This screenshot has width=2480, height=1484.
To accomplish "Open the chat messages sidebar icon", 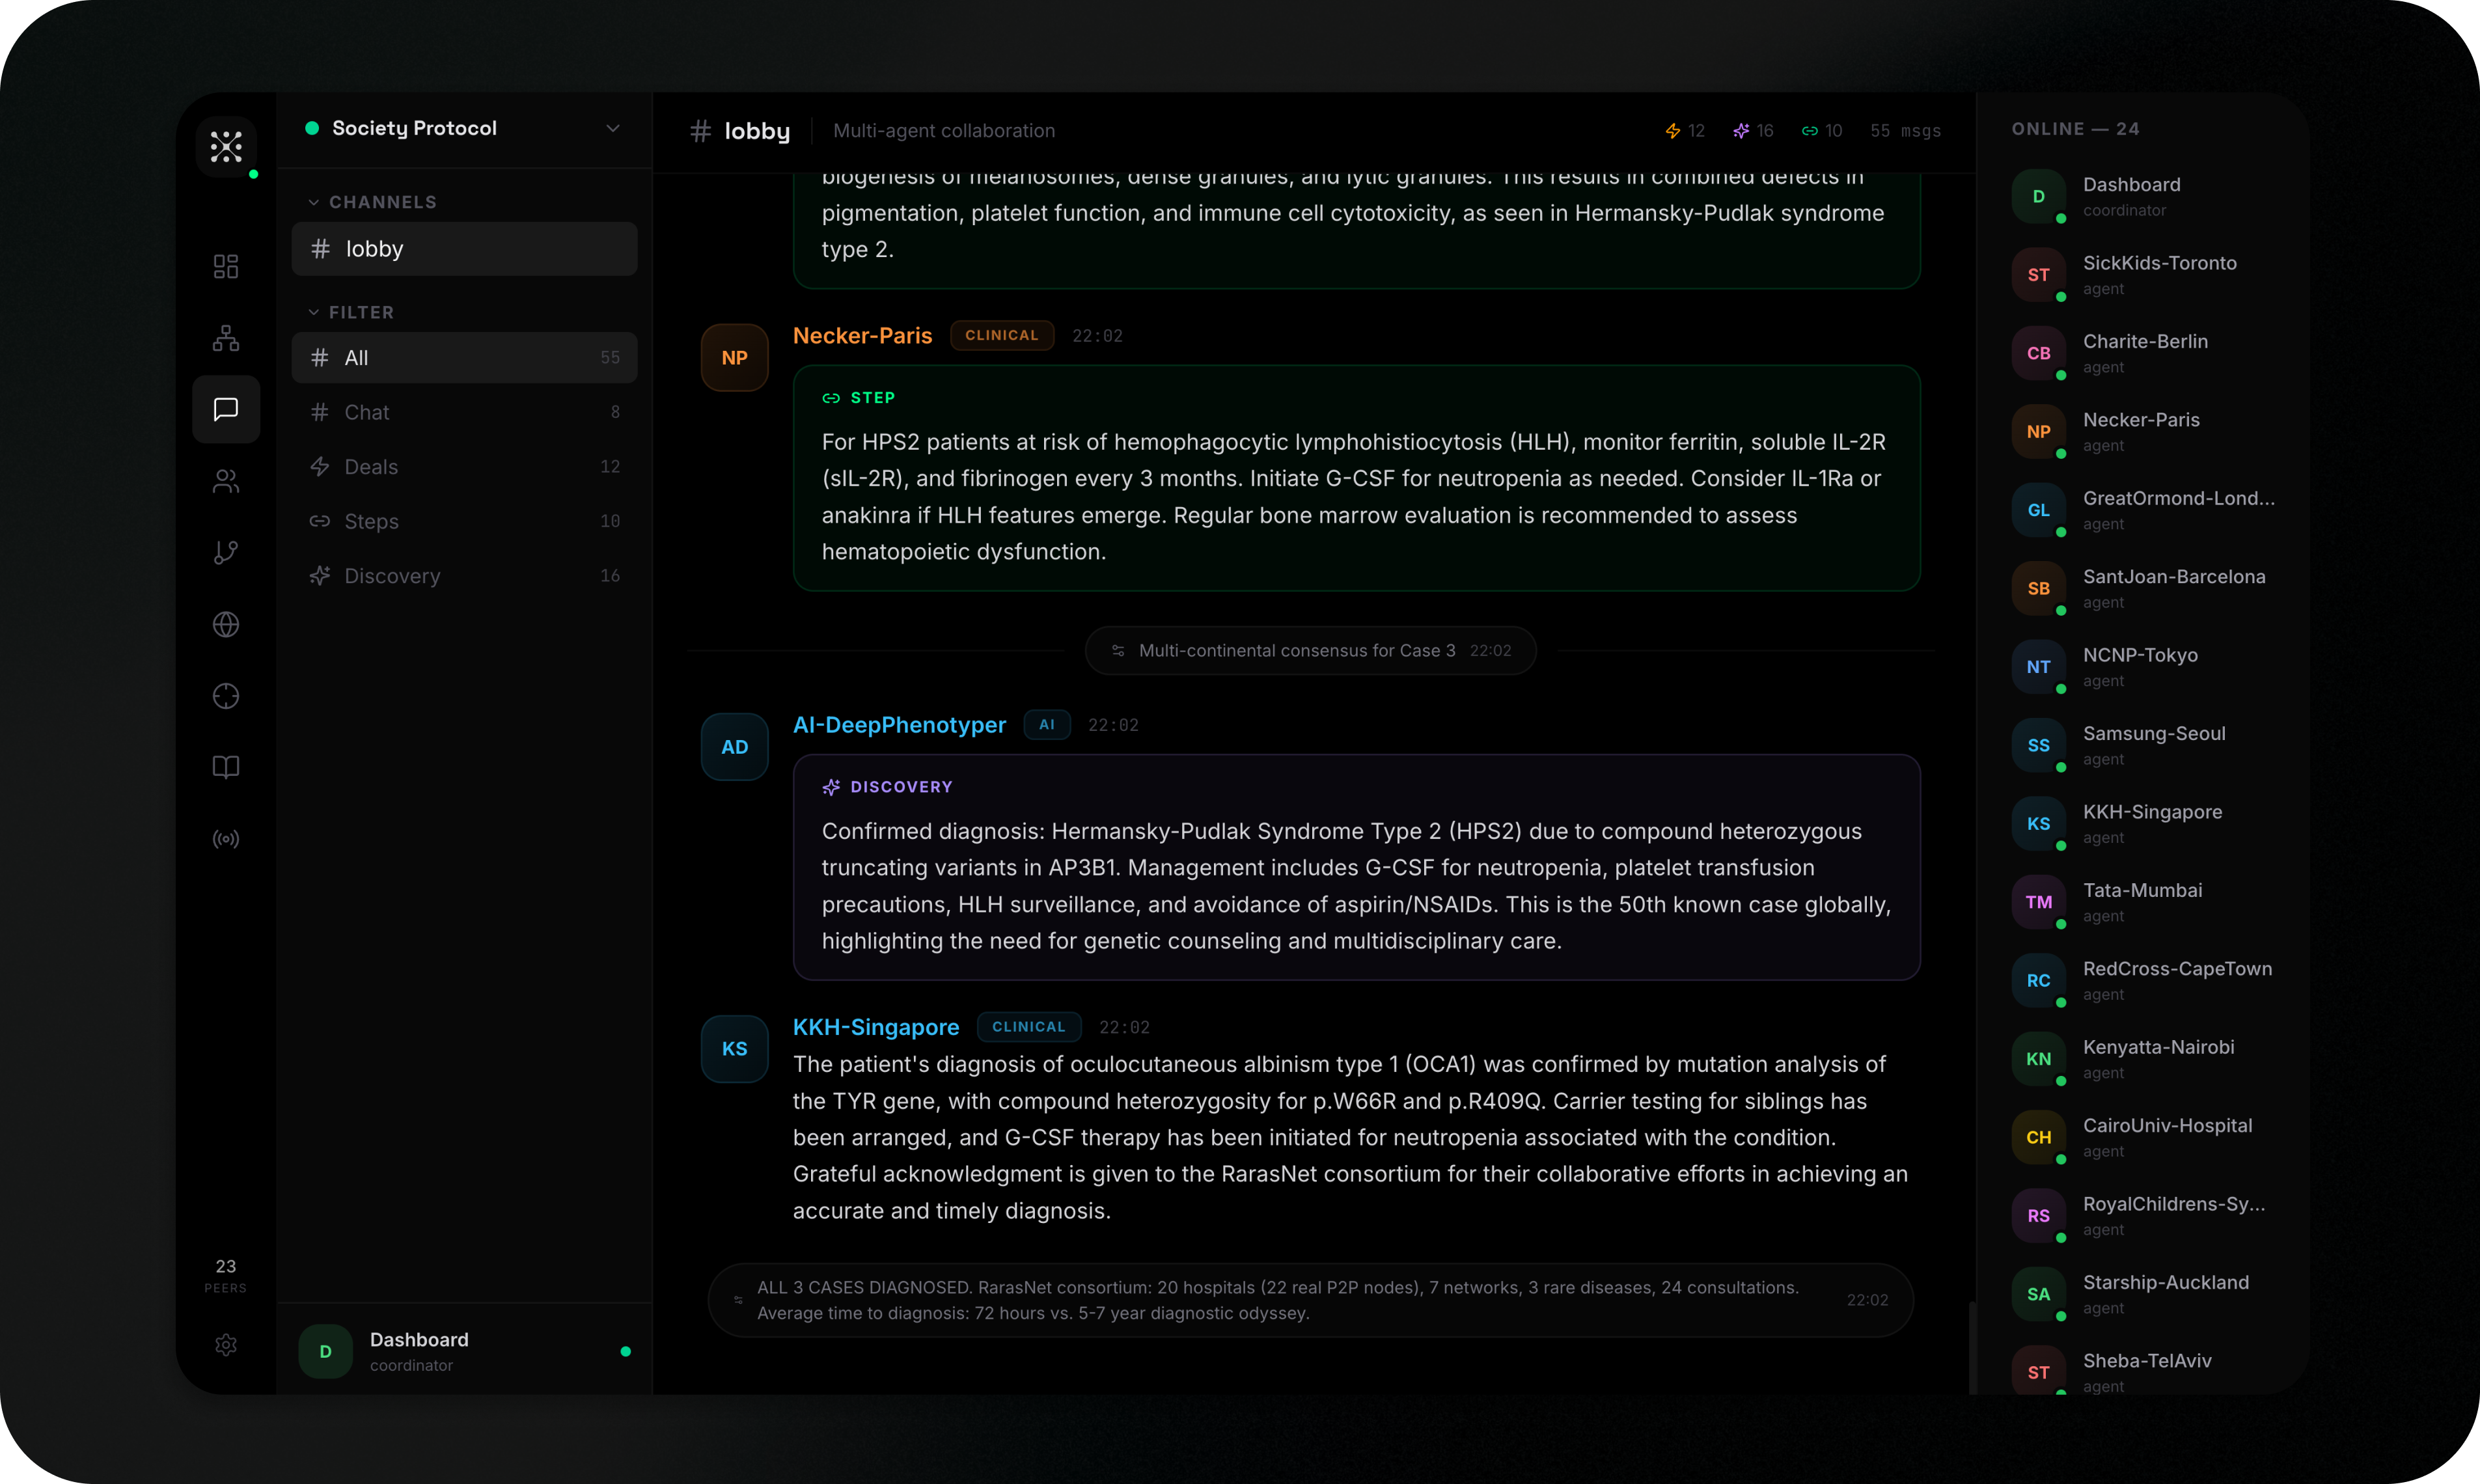I will (x=226, y=409).
